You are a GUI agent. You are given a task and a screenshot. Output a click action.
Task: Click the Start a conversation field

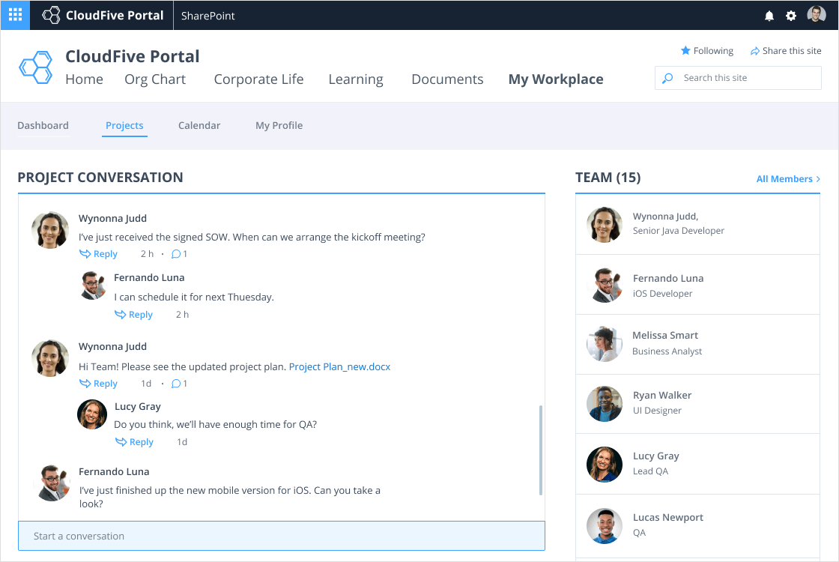(281, 536)
